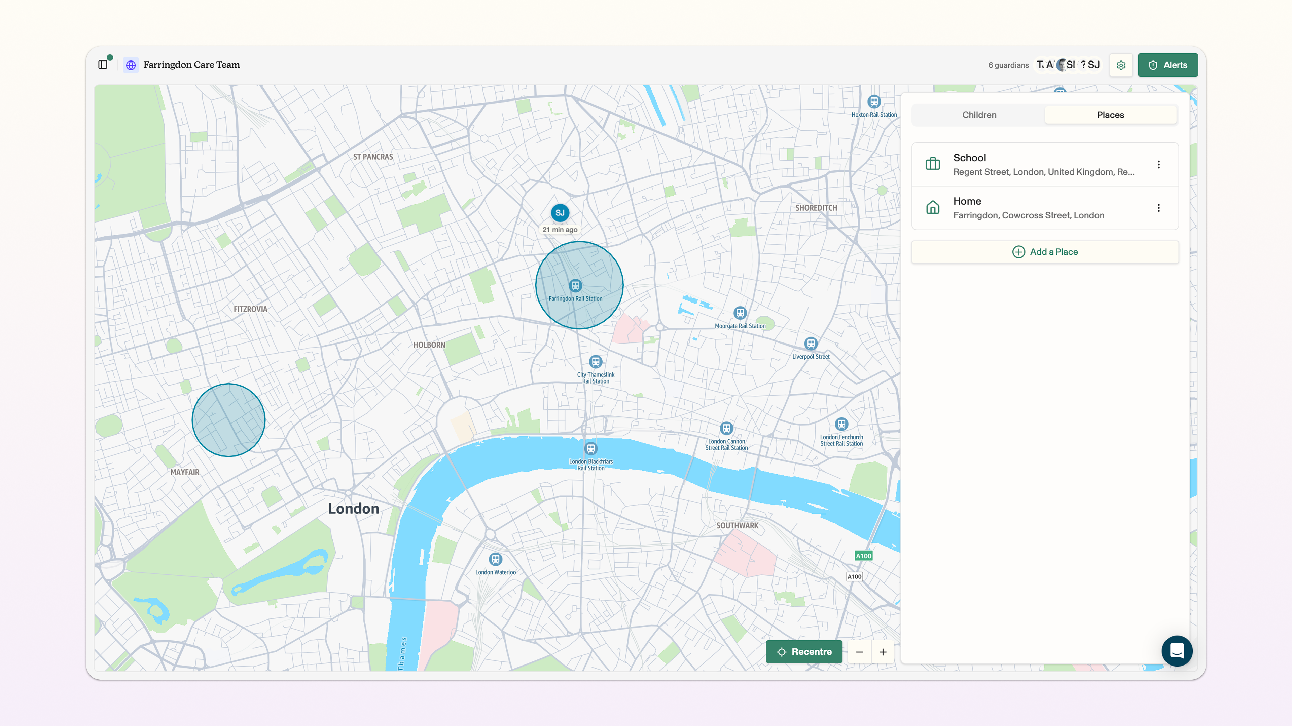Screen dimensions: 1292x726
Task: Click the School geofence circle near Mayfair
Action: click(x=229, y=420)
